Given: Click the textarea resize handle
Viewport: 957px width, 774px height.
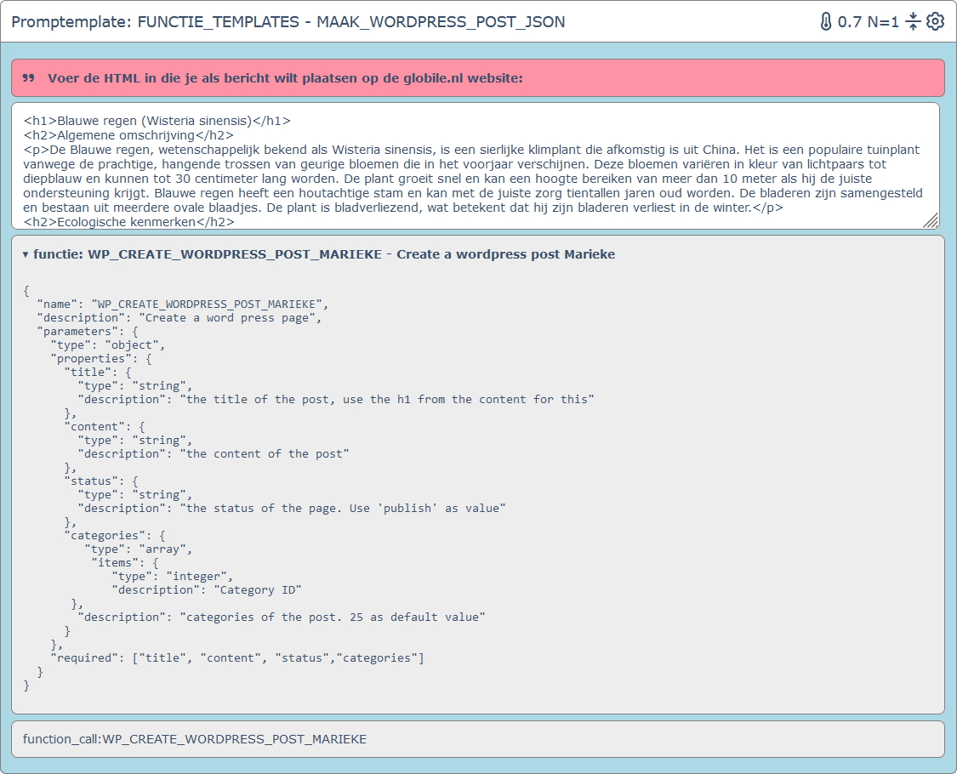Looking at the screenshot, I should [931, 221].
